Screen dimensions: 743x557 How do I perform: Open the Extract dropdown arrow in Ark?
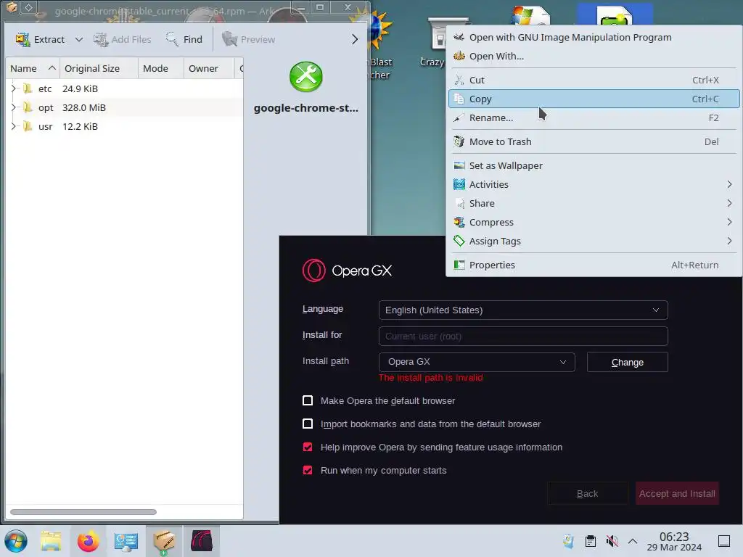click(x=78, y=39)
